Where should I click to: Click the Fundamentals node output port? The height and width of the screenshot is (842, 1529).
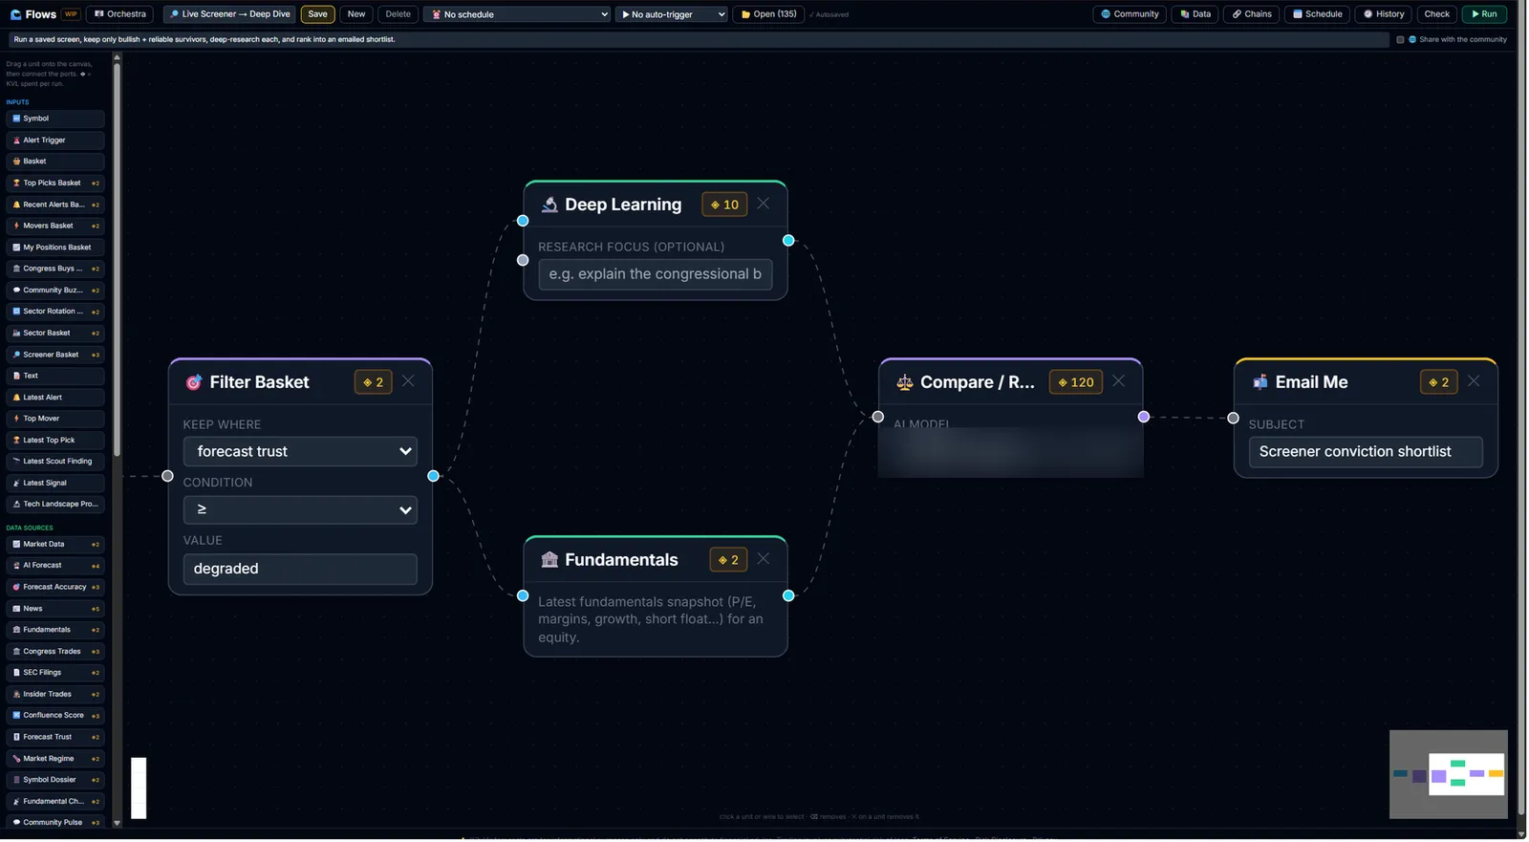coord(789,596)
